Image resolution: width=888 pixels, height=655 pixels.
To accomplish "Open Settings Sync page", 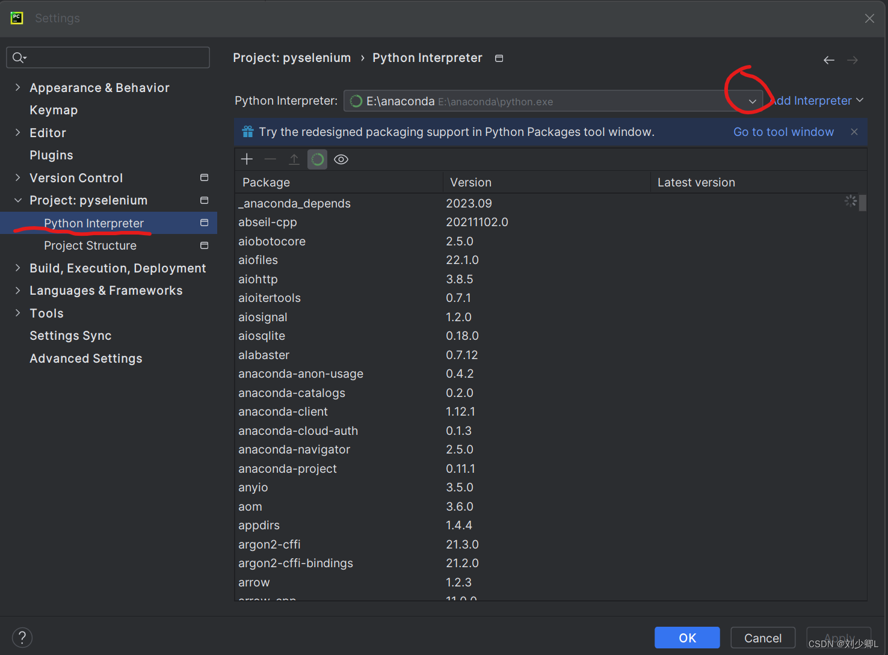I will tap(70, 336).
